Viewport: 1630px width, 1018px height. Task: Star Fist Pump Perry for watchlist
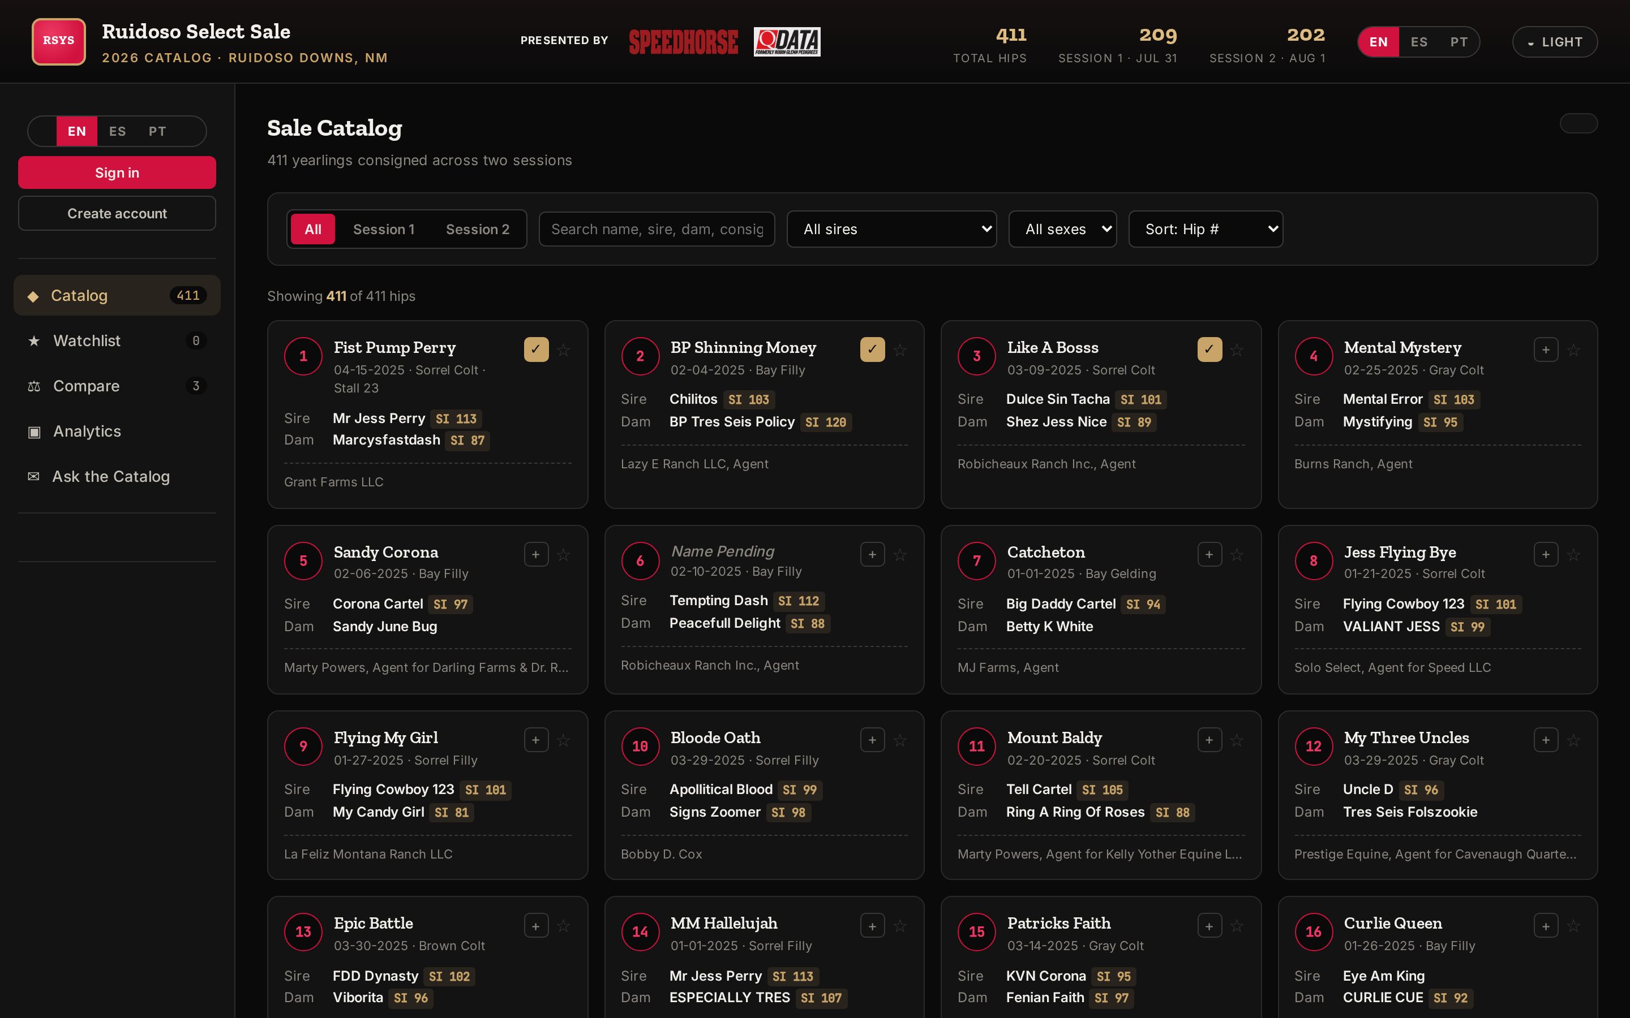pyautogui.click(x=564, y=350)
